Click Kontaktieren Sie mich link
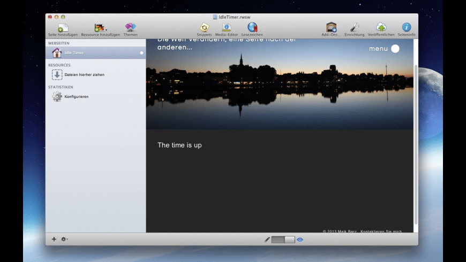 [x=381, y=231]
